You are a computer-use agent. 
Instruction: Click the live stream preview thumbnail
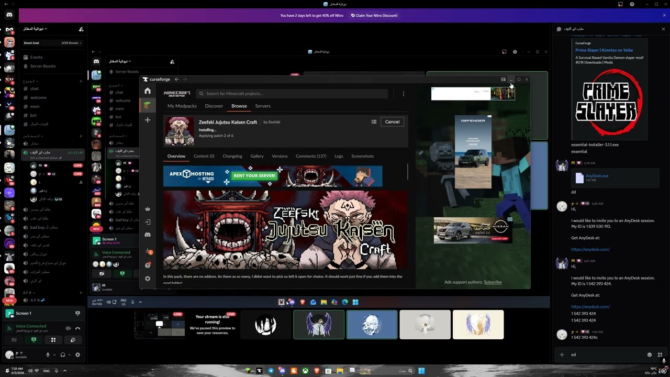159,325
